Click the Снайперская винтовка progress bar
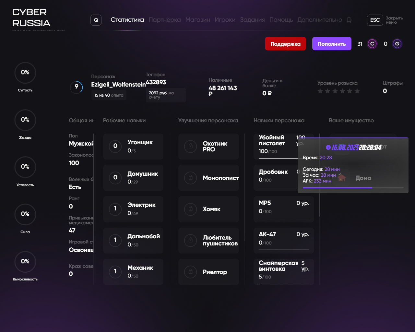 (x=284, y=284)
